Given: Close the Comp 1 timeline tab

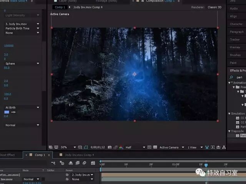Looking at the screenshot, I should [x=26, y=155].
